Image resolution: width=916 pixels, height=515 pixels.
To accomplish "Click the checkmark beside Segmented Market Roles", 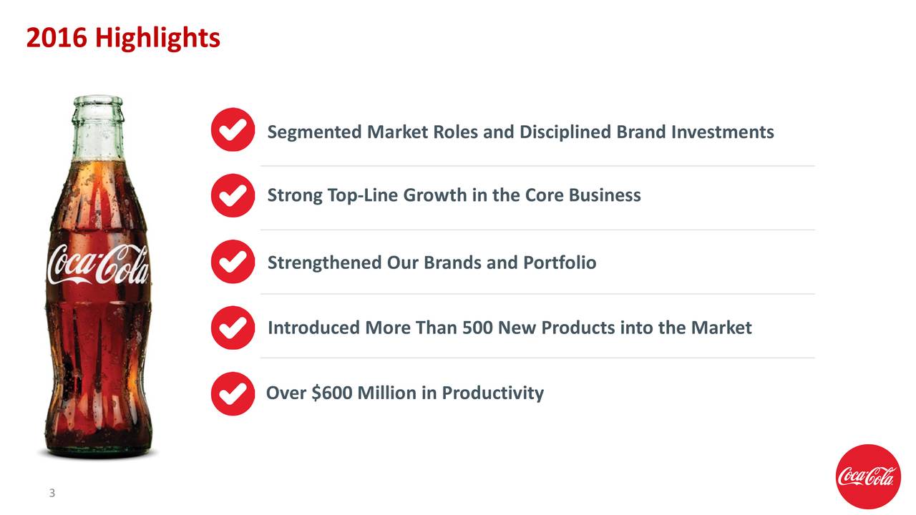I will (x=233, y=129).
